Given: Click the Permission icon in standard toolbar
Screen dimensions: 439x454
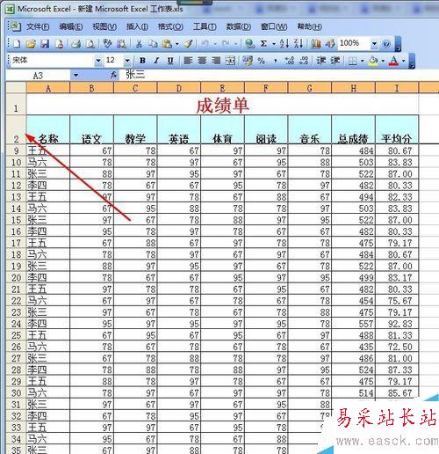Looking at the screenshot, I should point(60,44).
